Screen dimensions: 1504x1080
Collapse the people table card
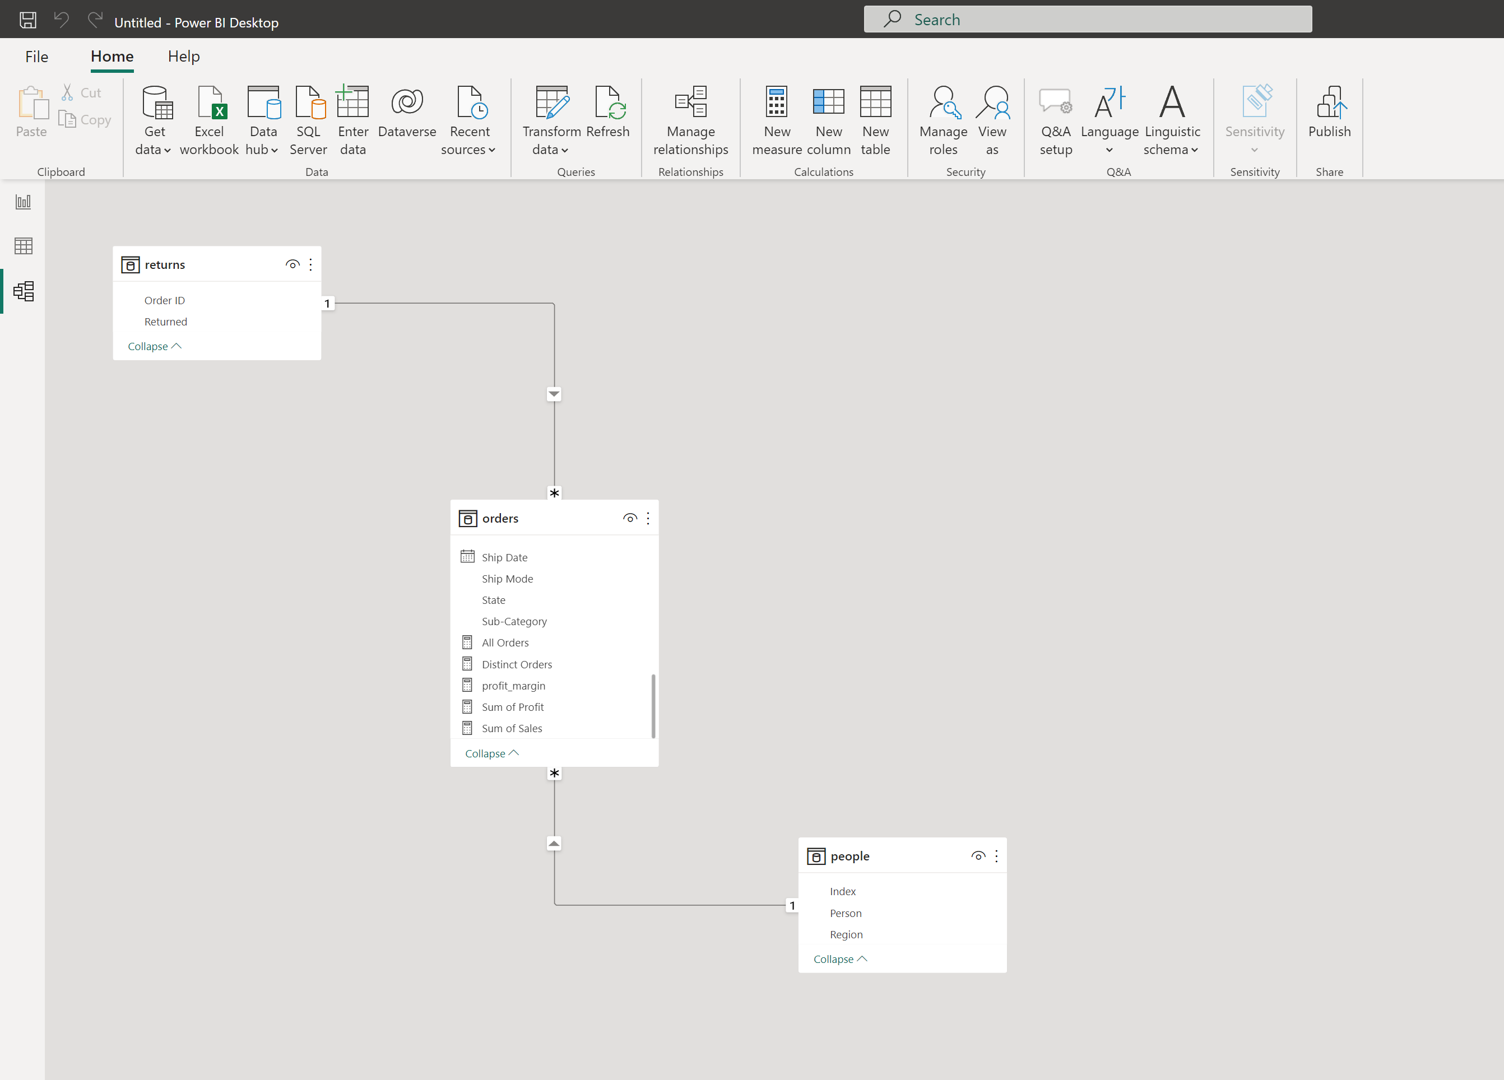click(x=839, y=960)
